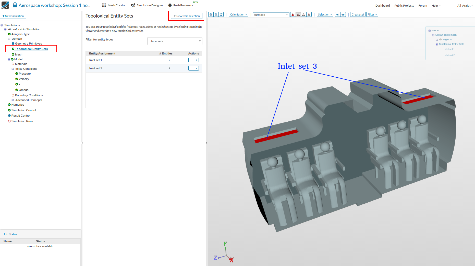Open Simulation Runs tree item
Viewport: 475px width, 266px height.
click(x=22, y=121)
